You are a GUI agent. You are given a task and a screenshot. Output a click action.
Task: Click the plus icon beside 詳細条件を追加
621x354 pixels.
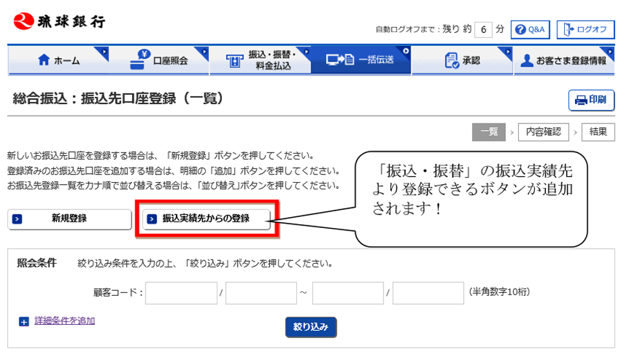point(24,322)
